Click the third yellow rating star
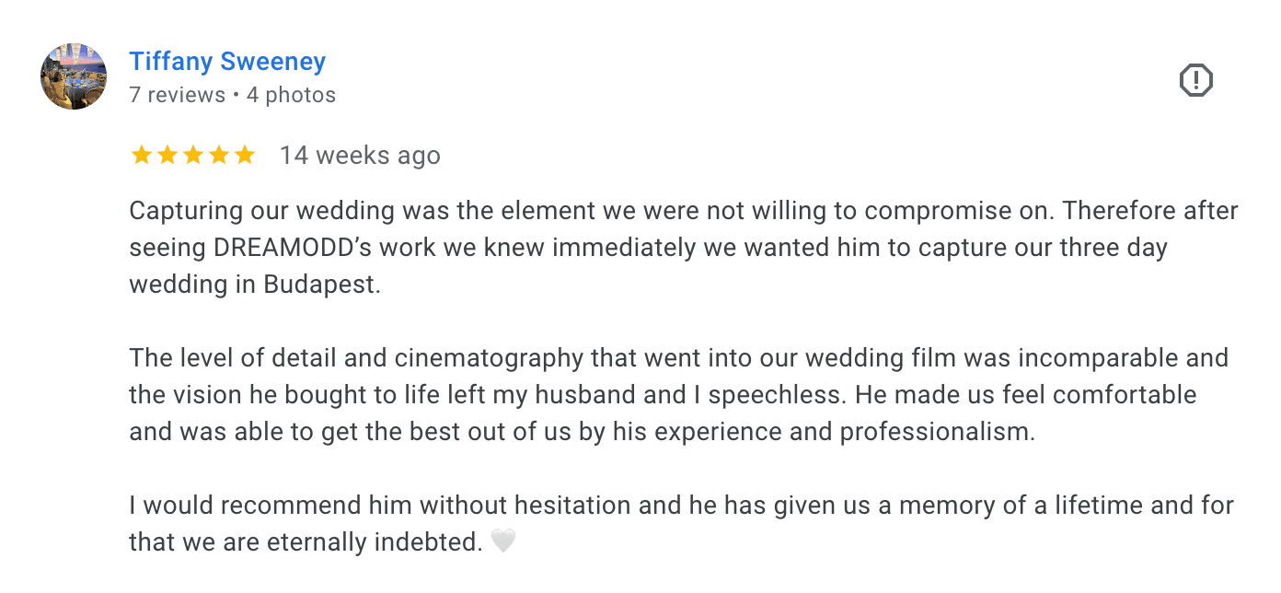This screenshot has height=593, width=1281. [x=192, y=156]
